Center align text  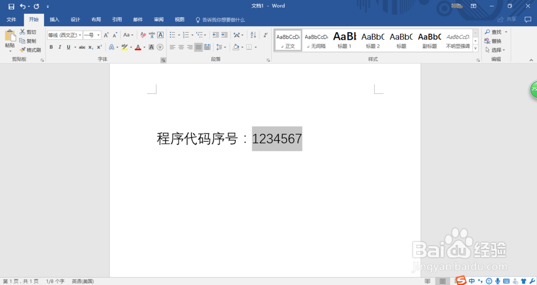point(181,47)
